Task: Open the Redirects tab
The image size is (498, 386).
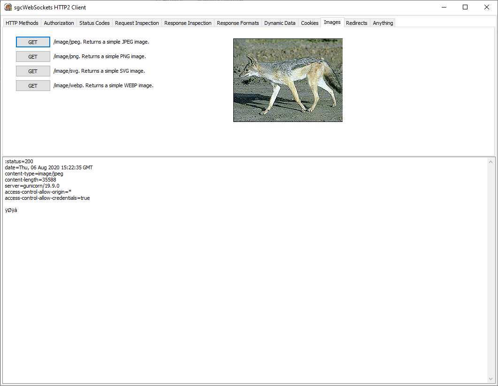Action: (357, 23)
